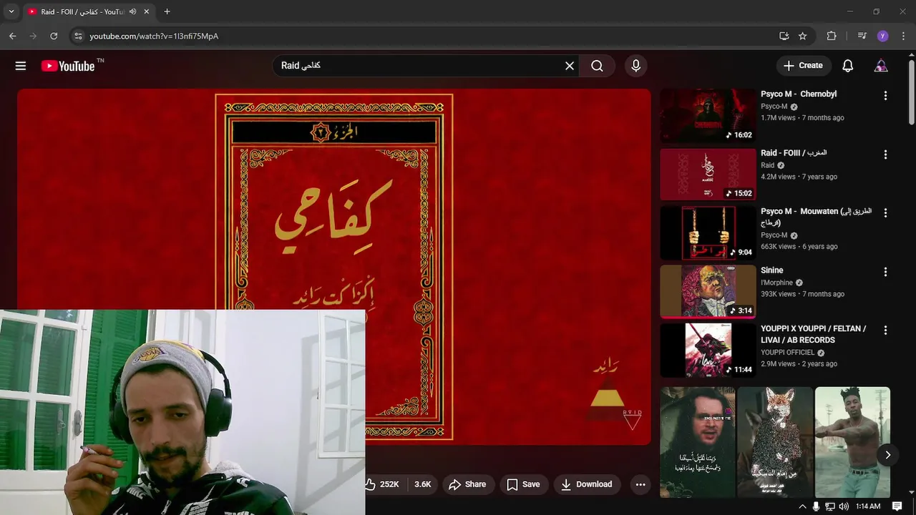The height and width of the screenshot is (515, 916).
Task: Go to l'Morphine channel name
Action: coord(776,283)
